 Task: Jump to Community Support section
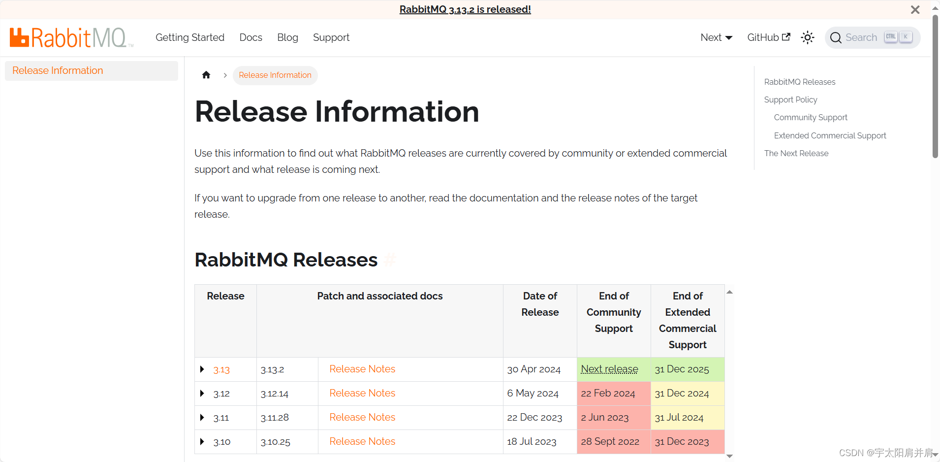[x=811, y=117]
